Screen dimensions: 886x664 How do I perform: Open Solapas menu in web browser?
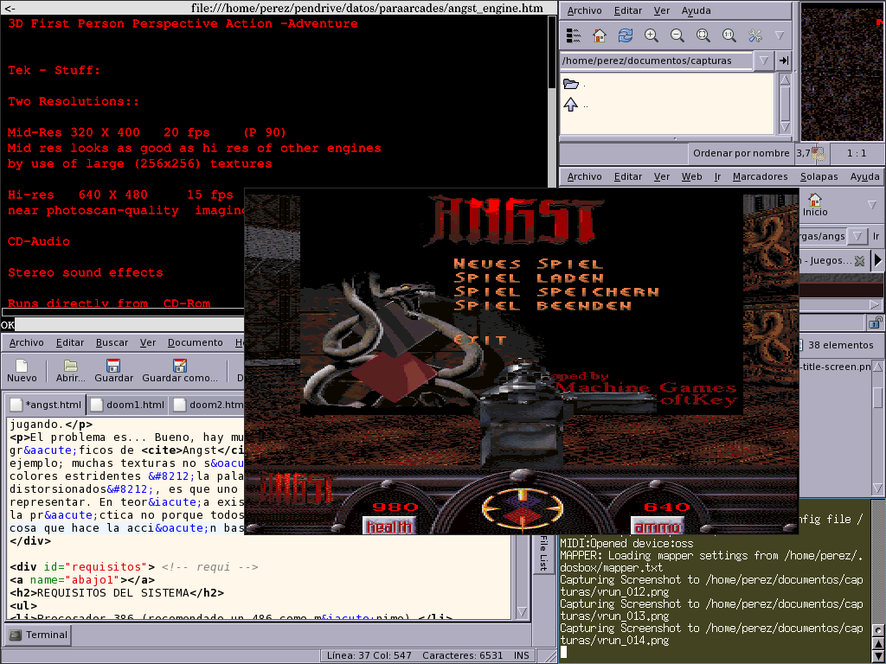pyautogui.click(x=819, y=176)
